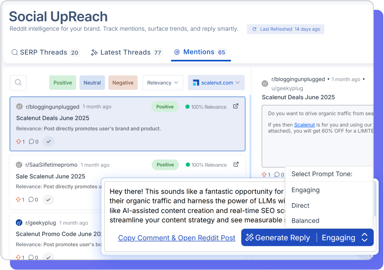The height and width of the screenshot is (270, 384).
Task: Open the Relevancy sort dropdown
Action: click(x=162, y=83)
